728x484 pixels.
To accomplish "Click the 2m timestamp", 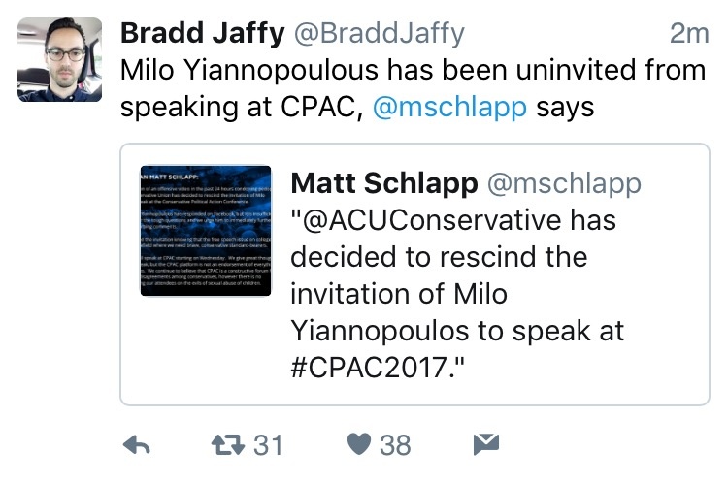I will tap(689, 33).
